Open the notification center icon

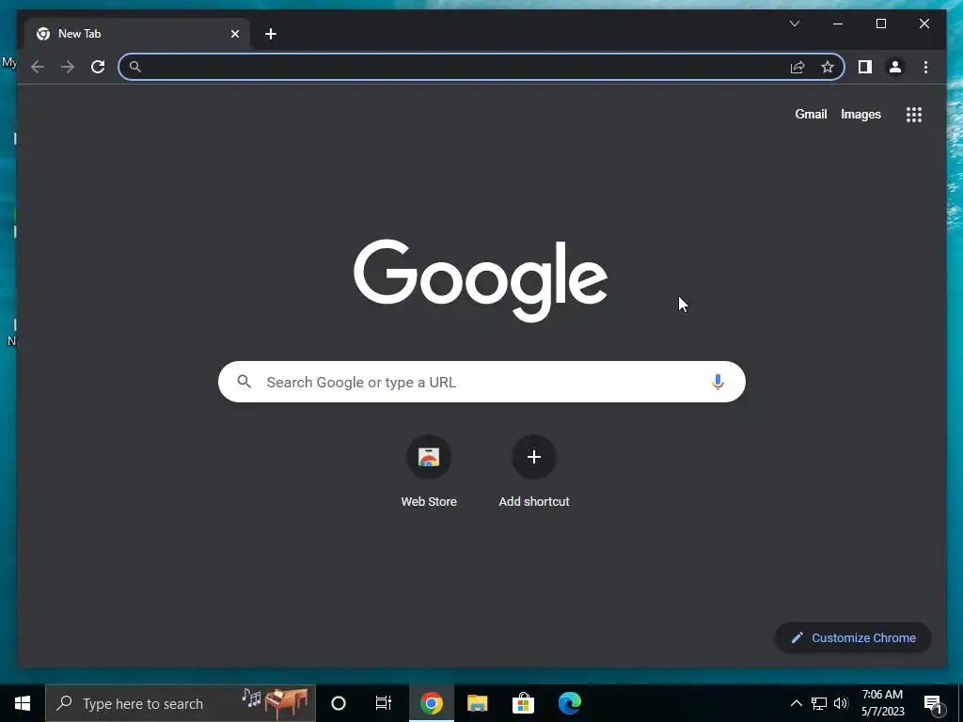click(933, 704)
